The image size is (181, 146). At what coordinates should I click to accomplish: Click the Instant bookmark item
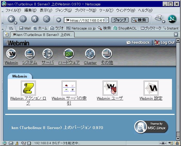[171, 28]
